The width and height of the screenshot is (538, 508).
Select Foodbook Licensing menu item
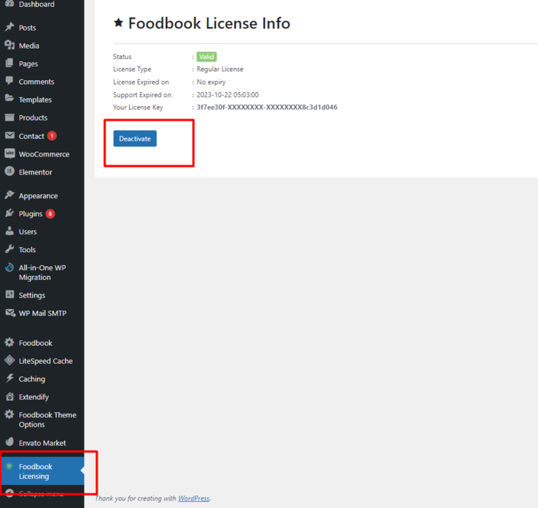point(42,471)
